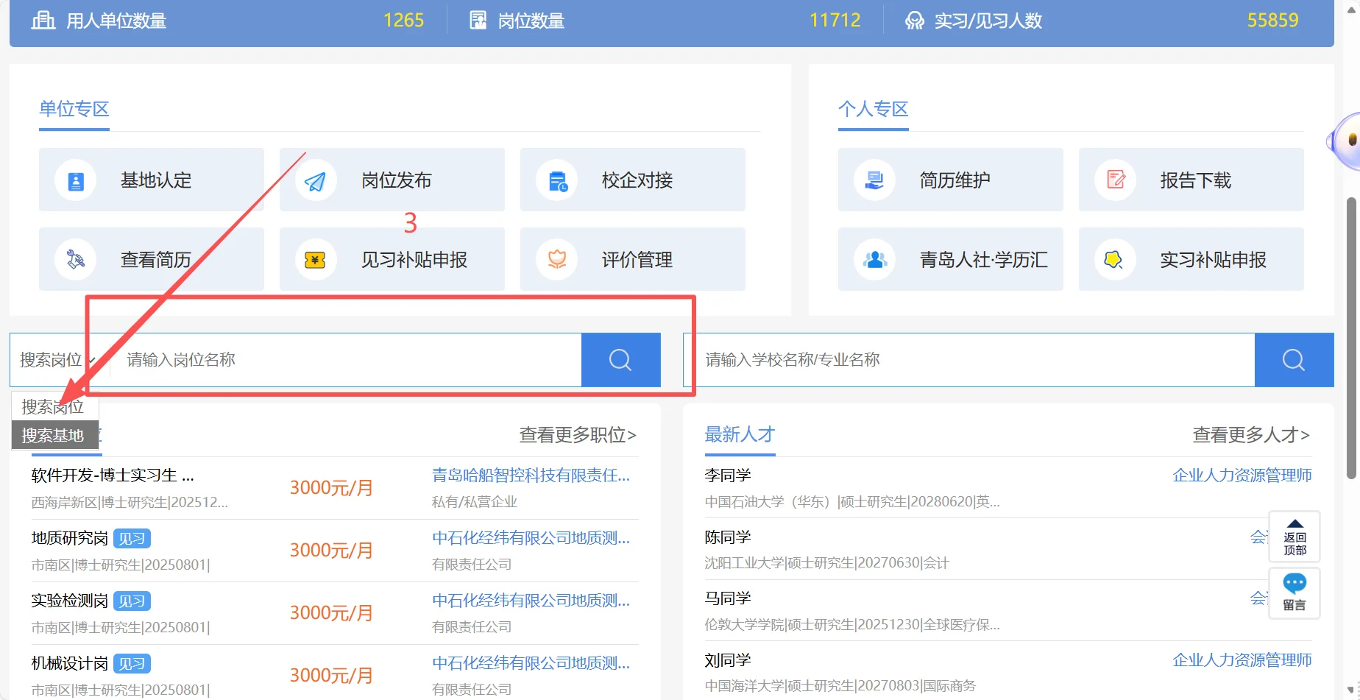
Task: Select the 基地认定 icon in 单位专区
Action: pyautogui.click(x=151, y=180)
